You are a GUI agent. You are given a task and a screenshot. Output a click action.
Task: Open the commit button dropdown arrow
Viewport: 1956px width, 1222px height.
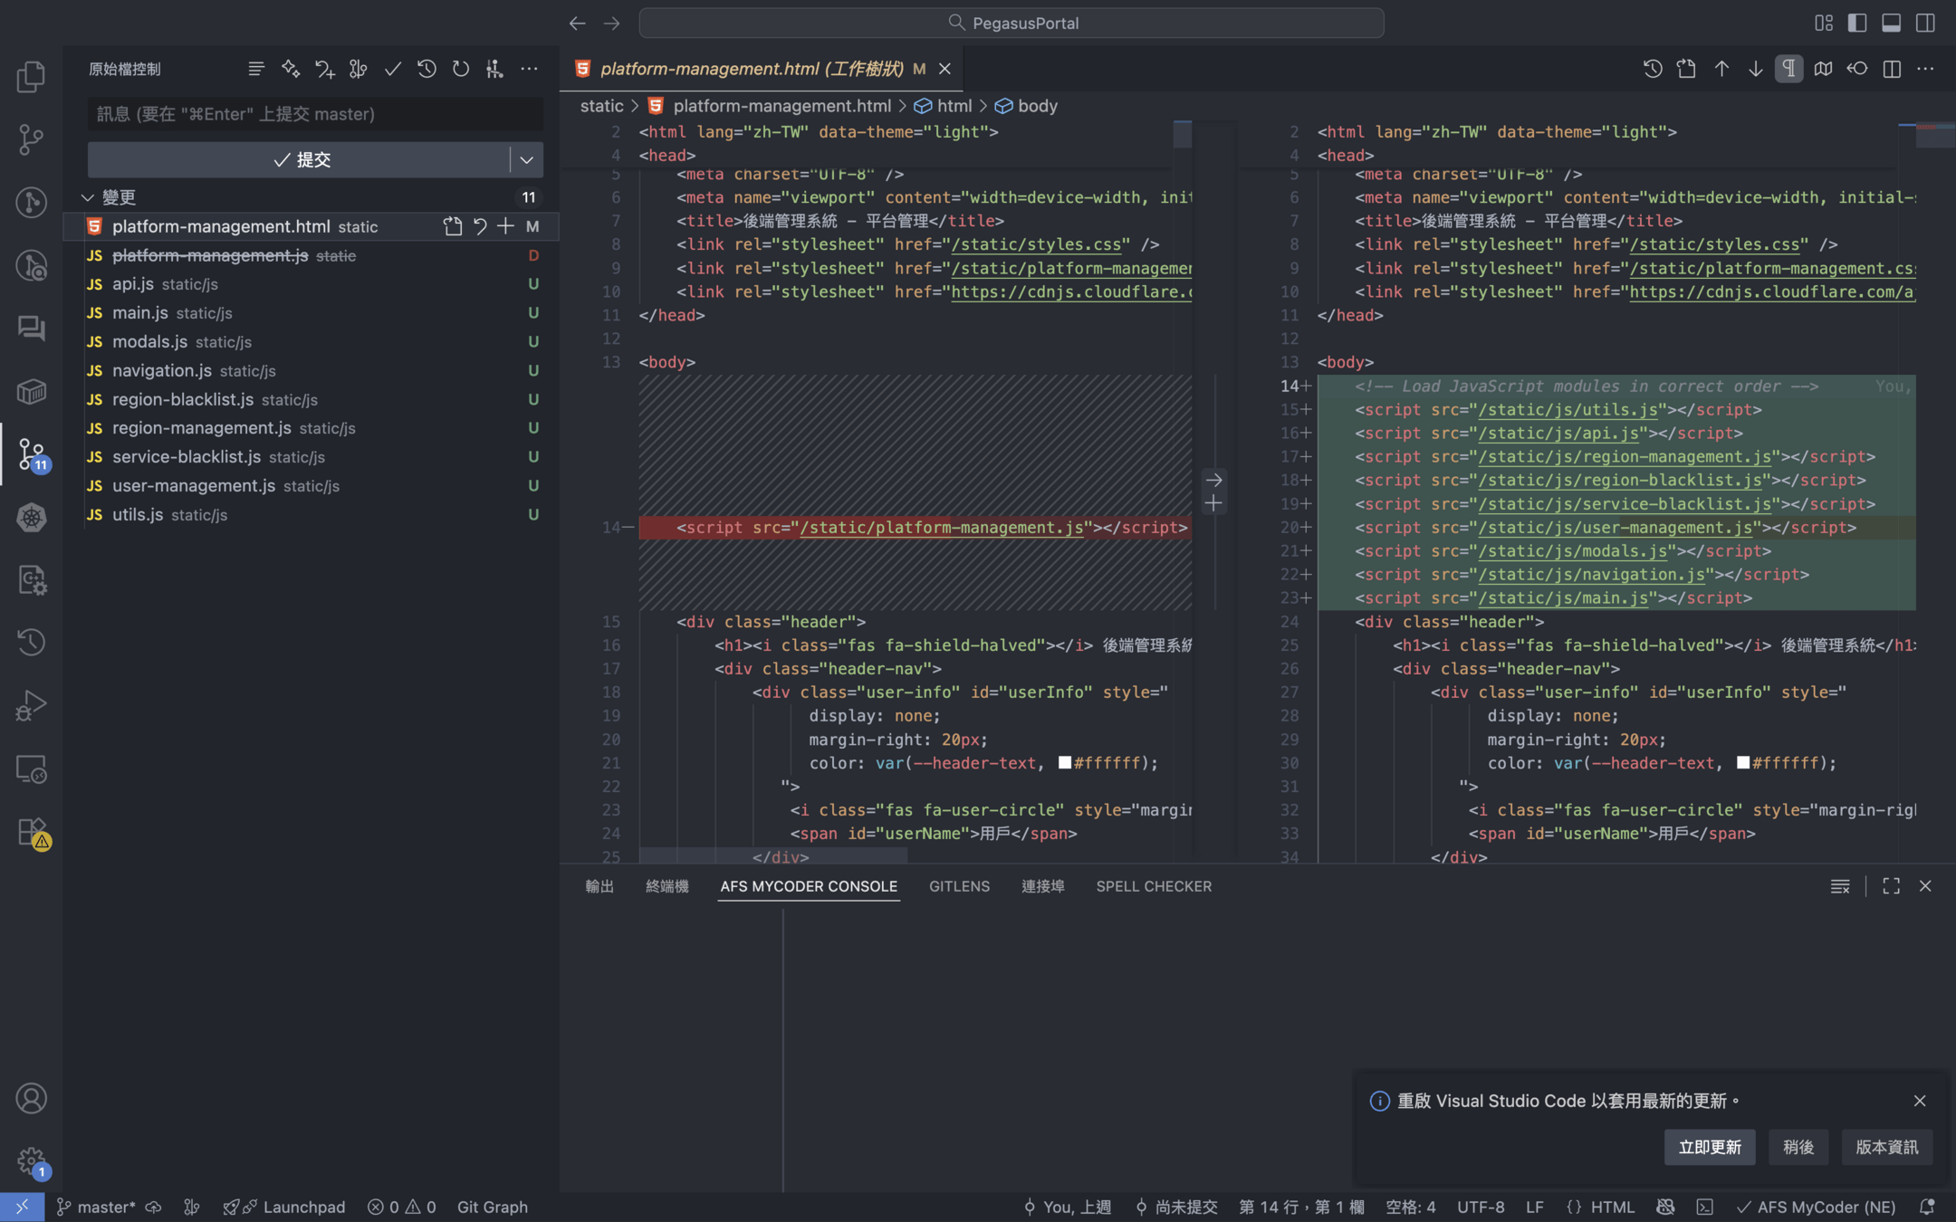526,159
